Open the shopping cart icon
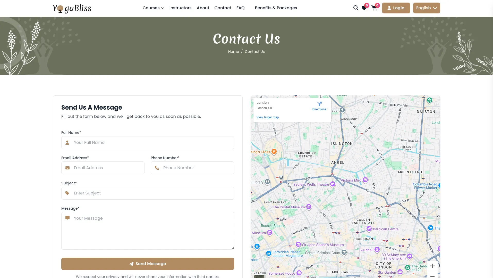 click(x=374, y=8)
